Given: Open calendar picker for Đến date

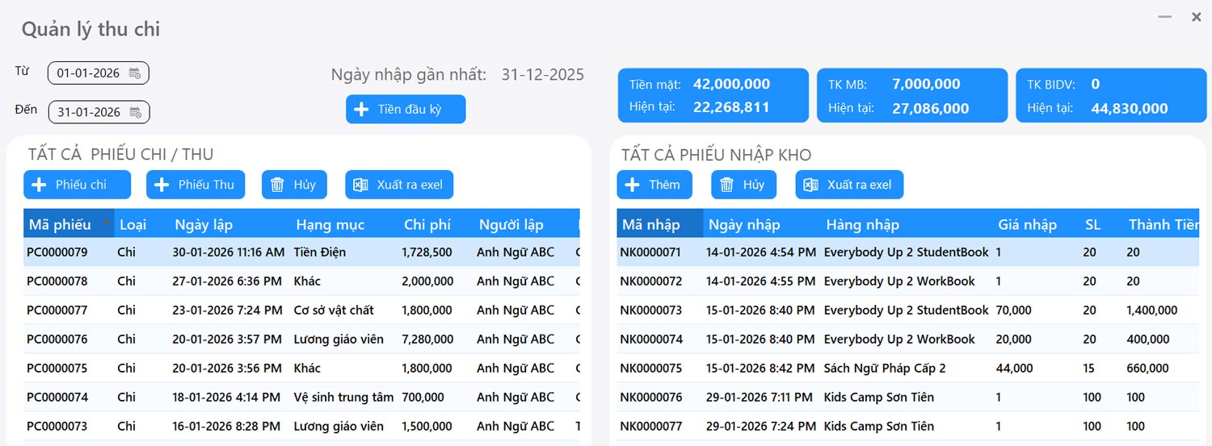Looking at the screenshot, I should coord(136,112).
